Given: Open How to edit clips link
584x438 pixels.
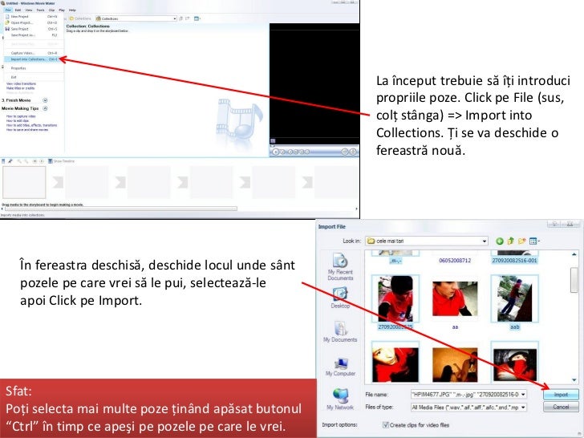Looking at the screenshot, I should tap(18, 120).
